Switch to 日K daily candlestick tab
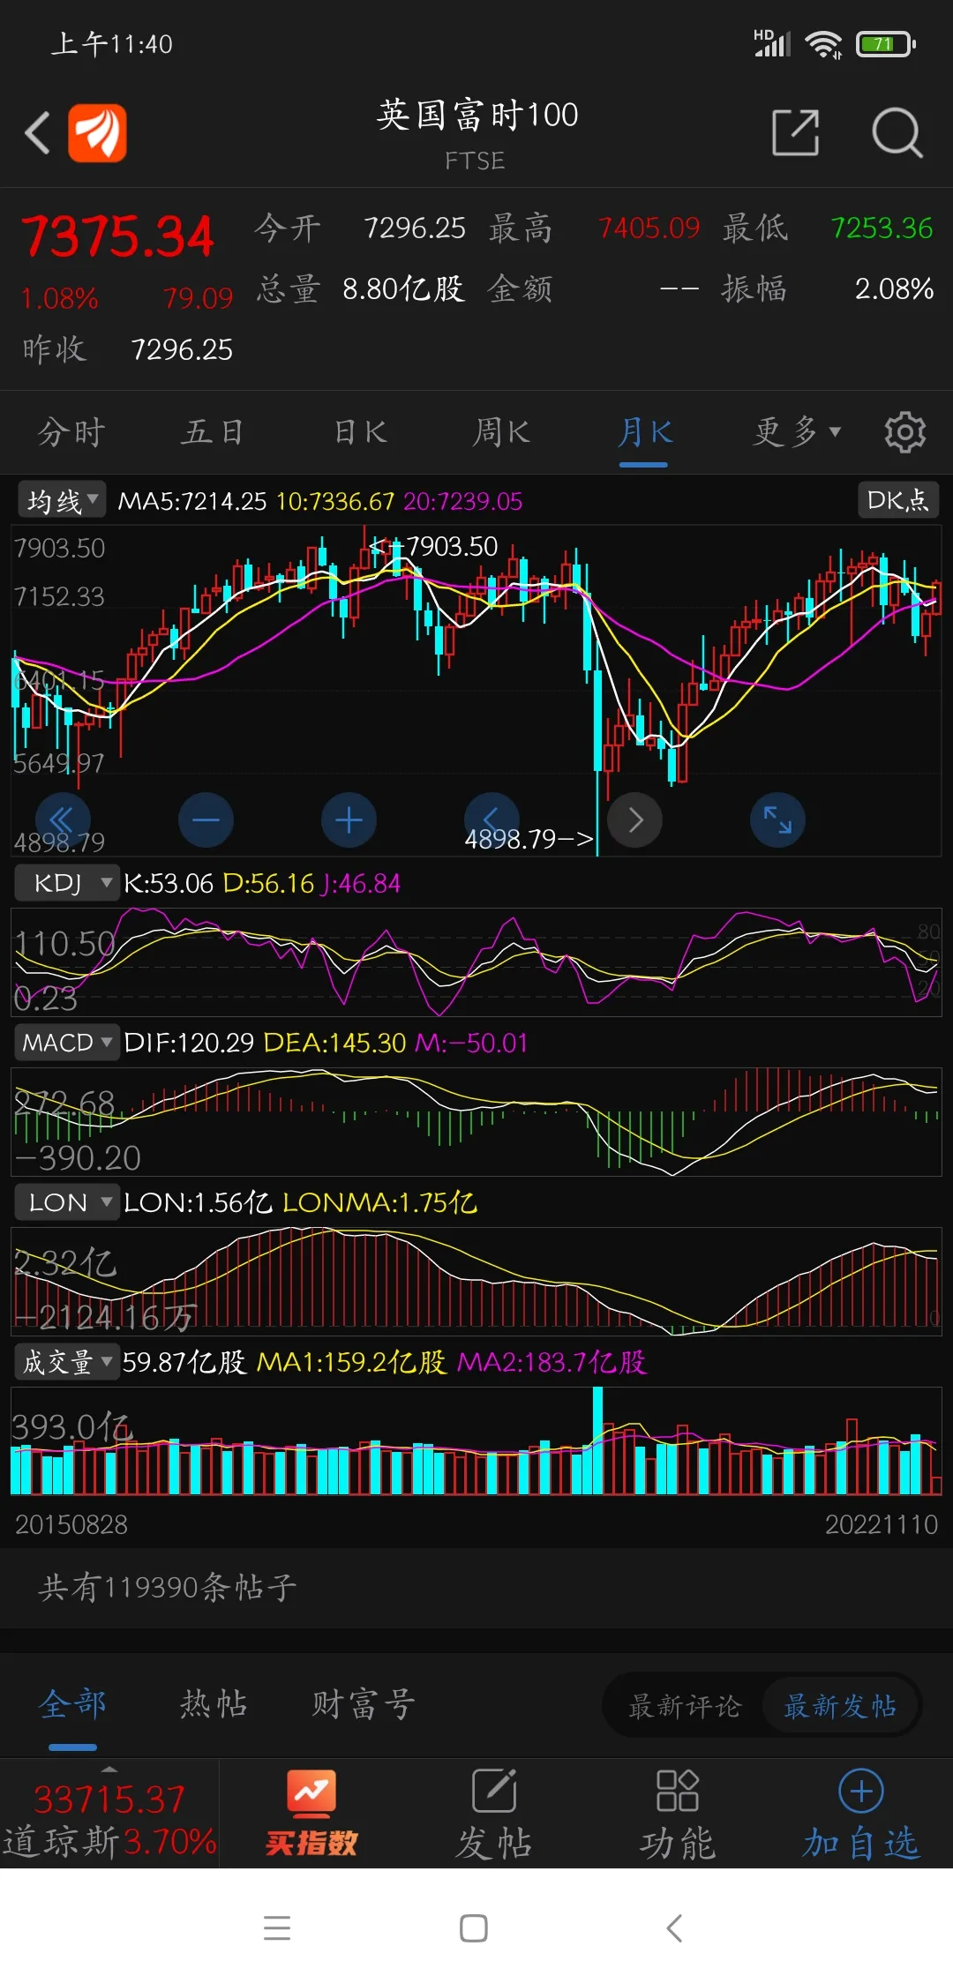 (x=360, y=432)
